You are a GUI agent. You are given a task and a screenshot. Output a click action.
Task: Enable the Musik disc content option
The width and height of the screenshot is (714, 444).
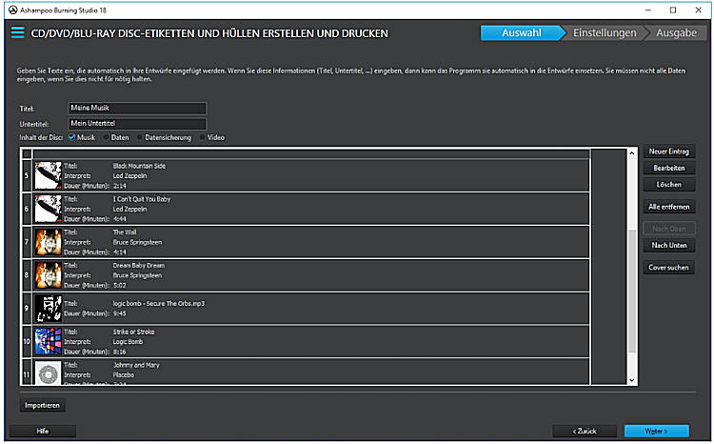[72, 137]
